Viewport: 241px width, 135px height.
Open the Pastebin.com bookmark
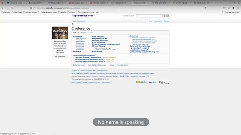89,12
